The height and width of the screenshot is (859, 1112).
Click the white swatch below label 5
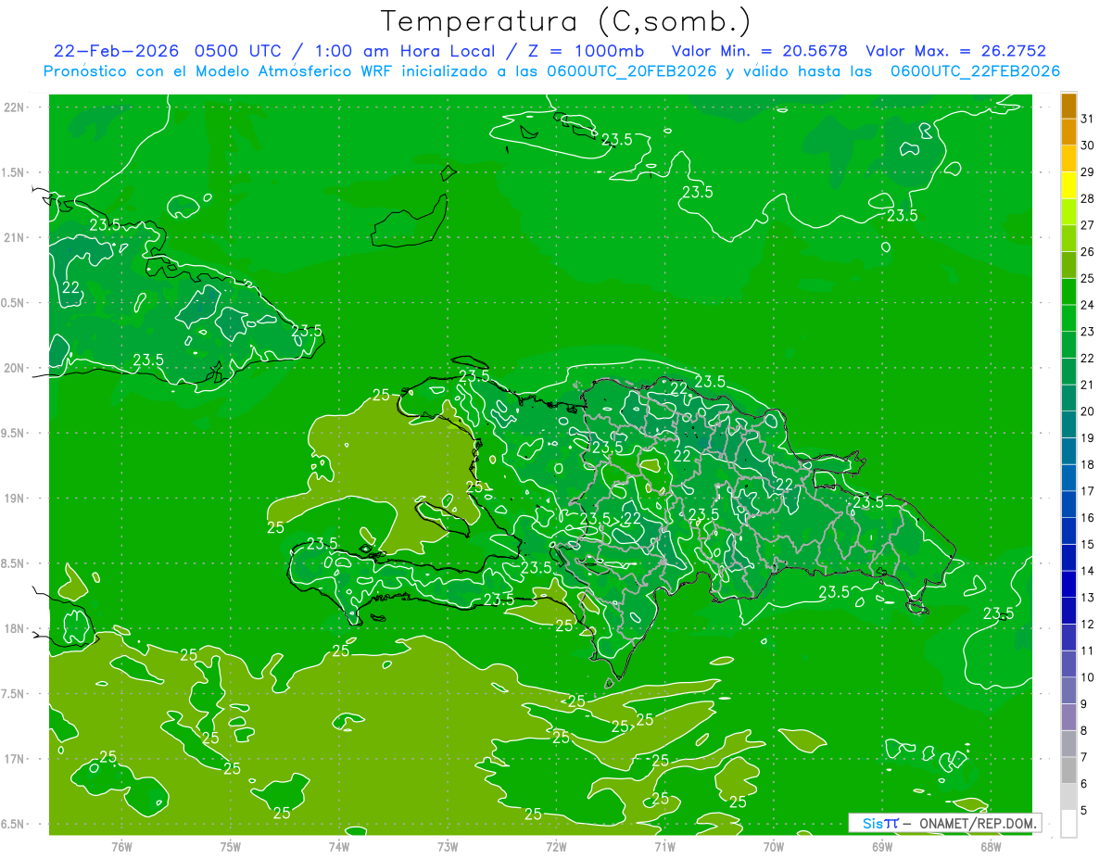point(1068,823)
